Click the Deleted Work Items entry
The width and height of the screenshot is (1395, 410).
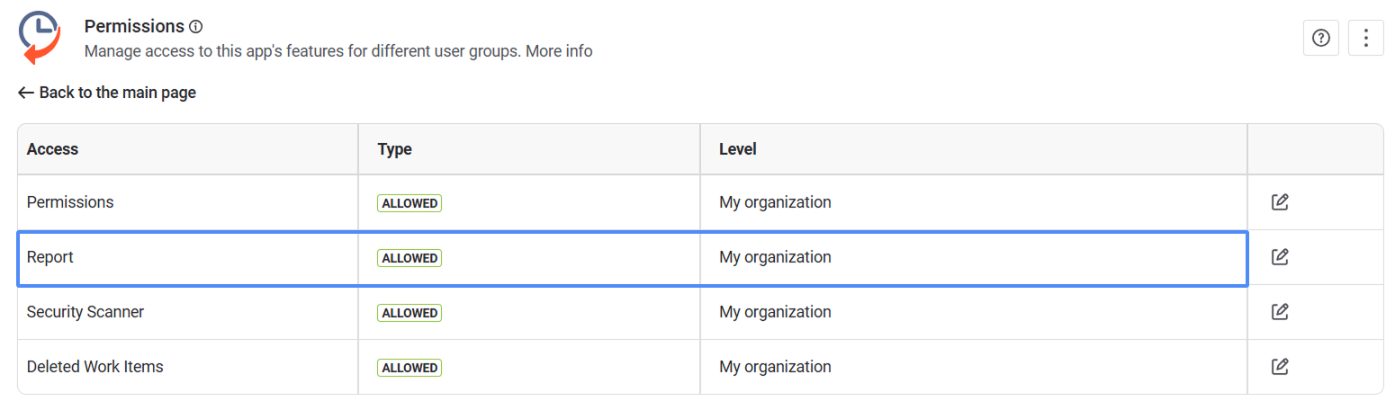[x=94, y=367]
